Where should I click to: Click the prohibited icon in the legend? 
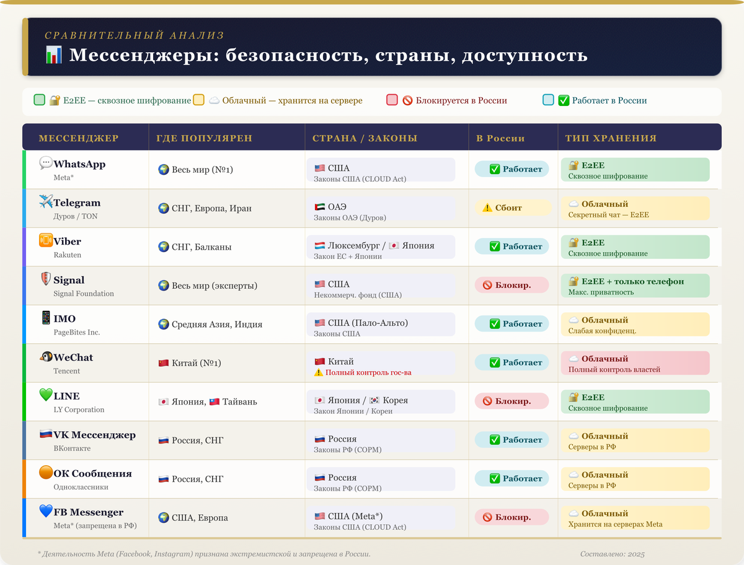point(407,100)
